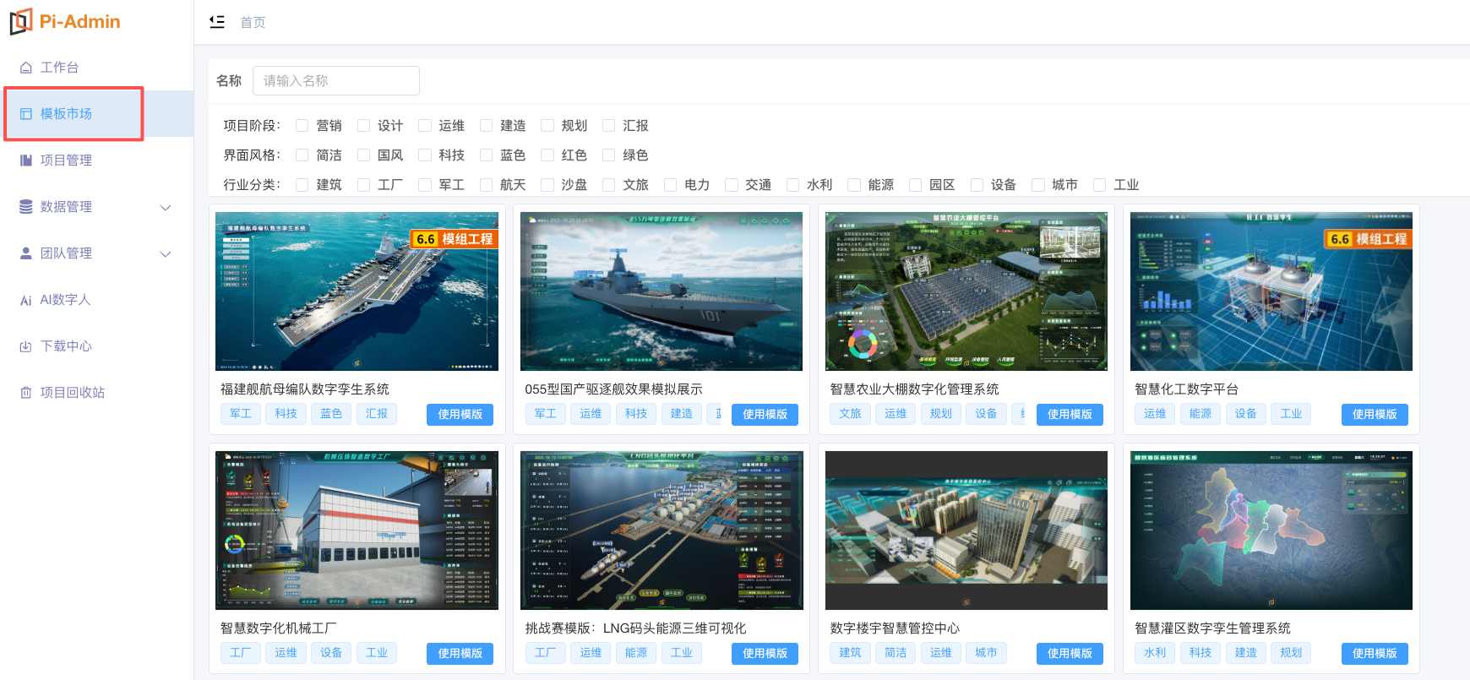Use template for 智慧农业大棚数字化管理系统
This screenshot has height=680, width=1470.
point(1070,415)
